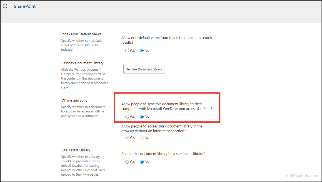Click the Reindex Document Library button
This screenshot has width=322, height=182.
[x=144, y=69]
